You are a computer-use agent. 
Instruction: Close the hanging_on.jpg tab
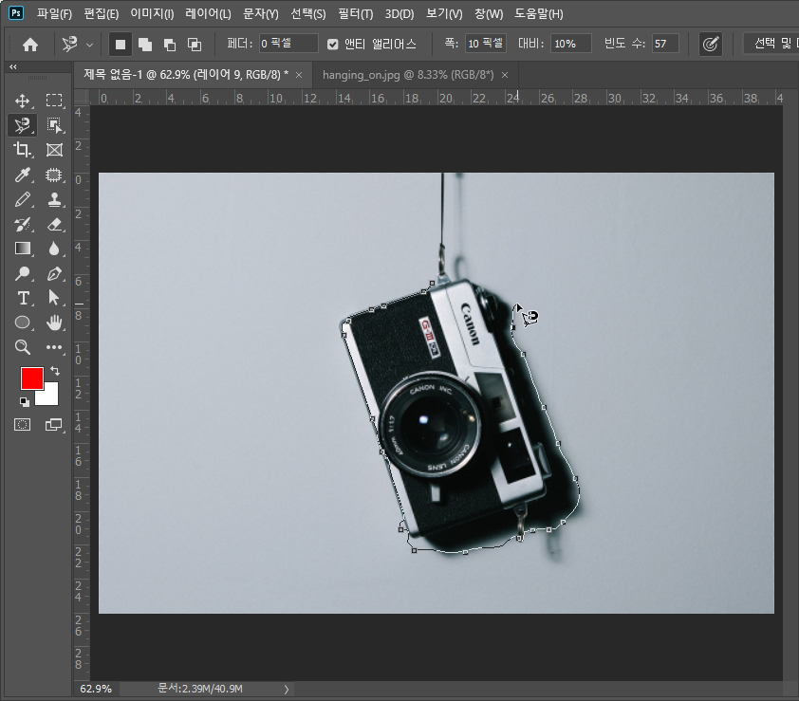pyautogui.click(x=505, y=75)
